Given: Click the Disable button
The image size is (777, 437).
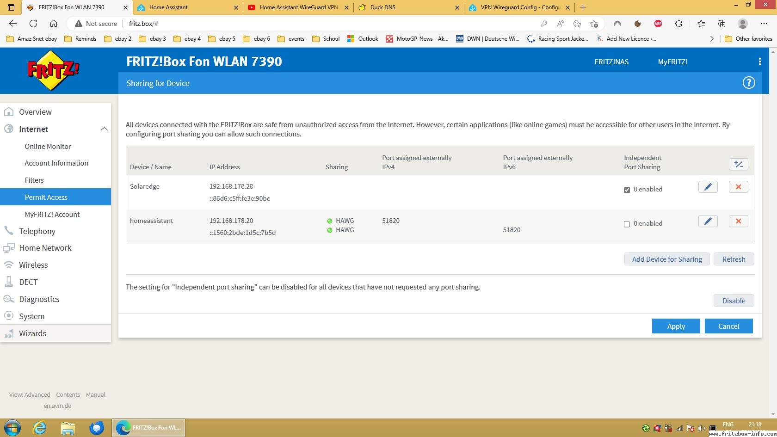Looking at the screenshot, I should 734,301.
